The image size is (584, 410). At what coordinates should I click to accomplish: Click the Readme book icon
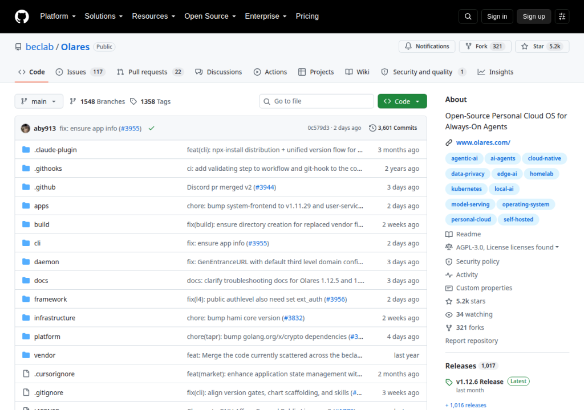(449, 234)
